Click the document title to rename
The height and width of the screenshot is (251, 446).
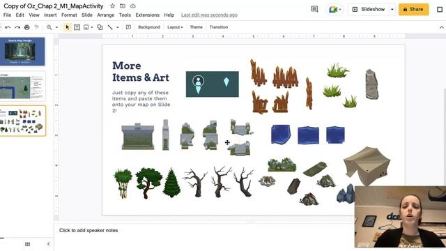[x=54, y=6]
